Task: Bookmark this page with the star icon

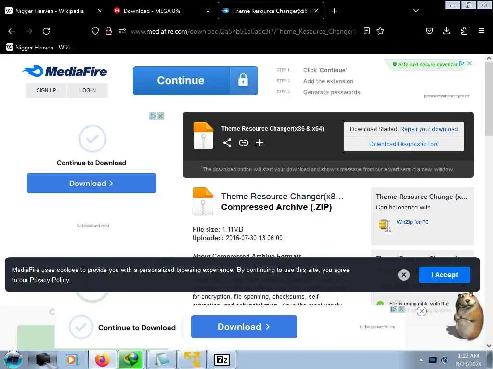Action: tap(380, 31)
